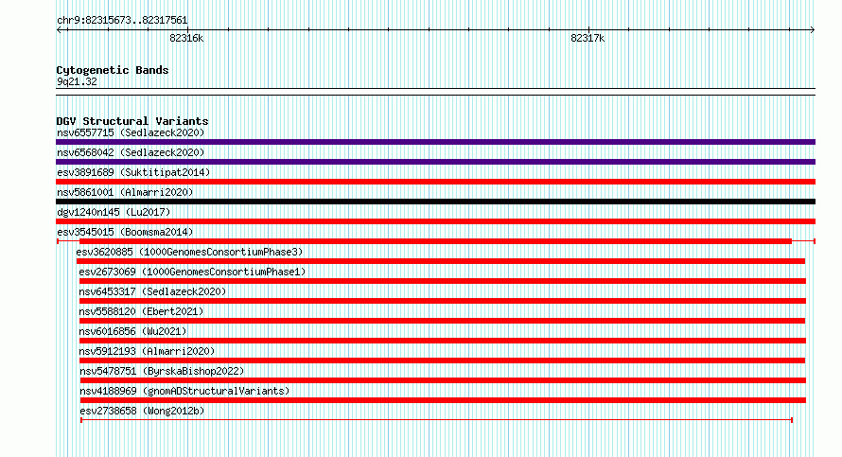The width and height of the screenshot is (842, 457).
Task: Click the red bar of nsv5912193
Action: pyautogui.click(x=442, y=360)
